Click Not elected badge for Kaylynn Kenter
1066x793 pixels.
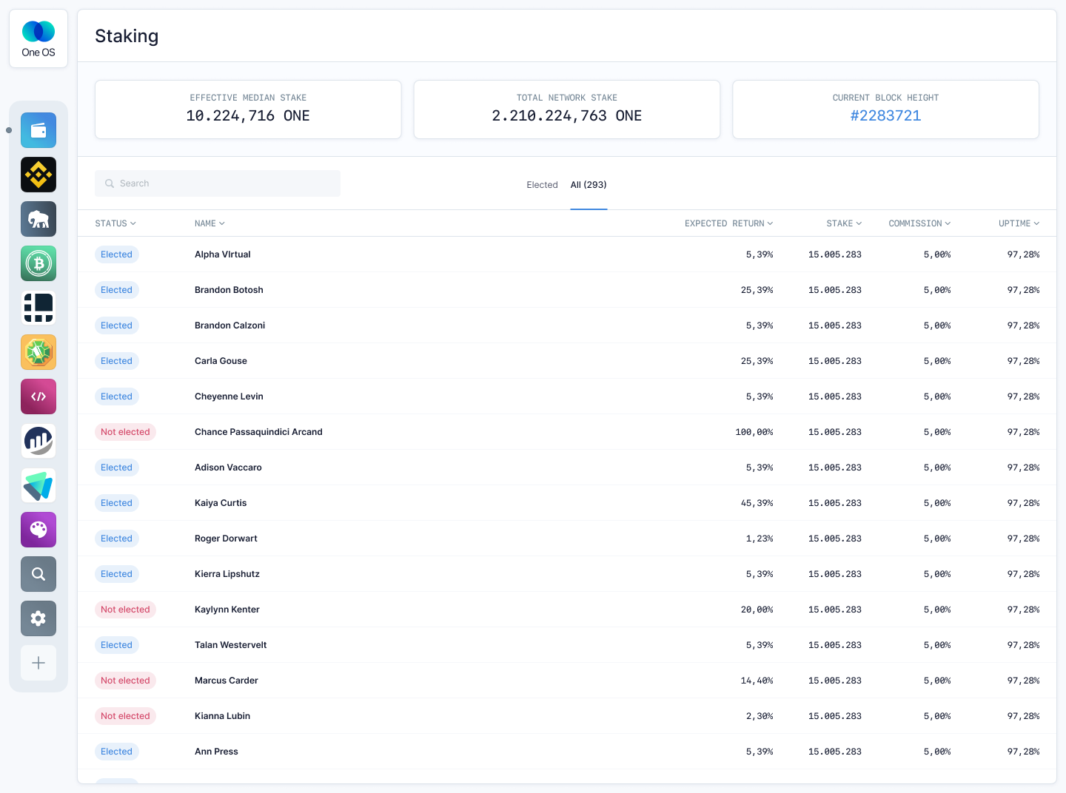point(125,610)
